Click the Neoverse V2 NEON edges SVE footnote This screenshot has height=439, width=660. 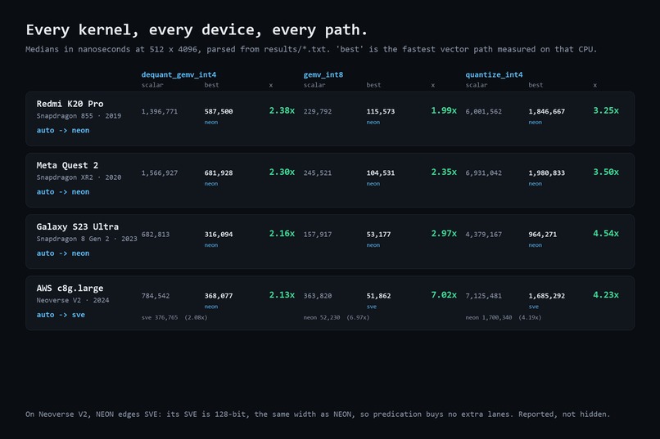pyautogui.click(x=318, y=414)
